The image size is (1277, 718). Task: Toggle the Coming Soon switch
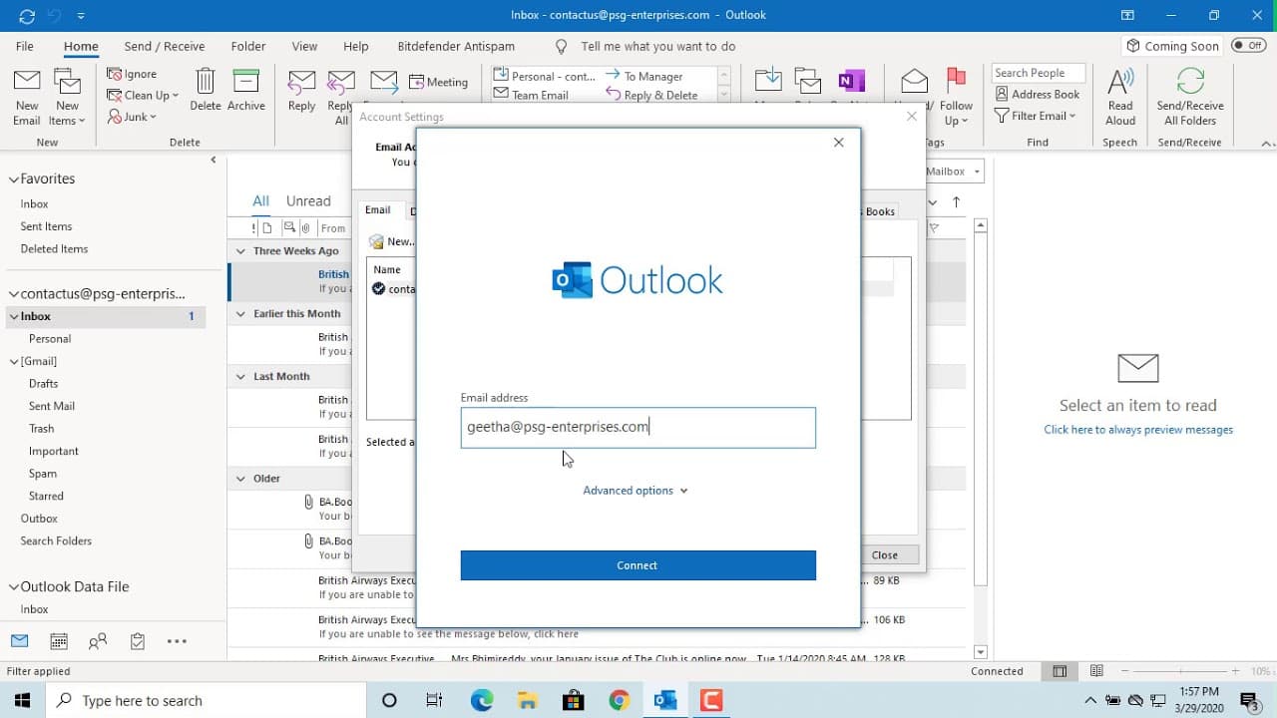(x=1248, y=45)
